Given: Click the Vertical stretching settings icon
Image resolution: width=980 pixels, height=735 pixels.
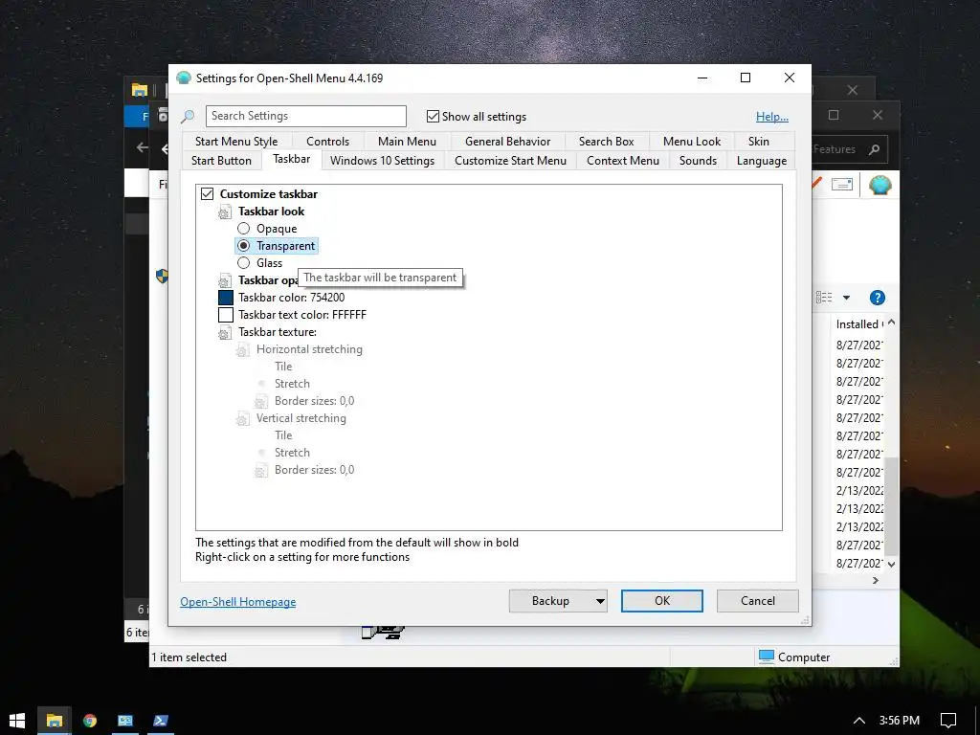Looking at the screenshot, I should 243,419.
